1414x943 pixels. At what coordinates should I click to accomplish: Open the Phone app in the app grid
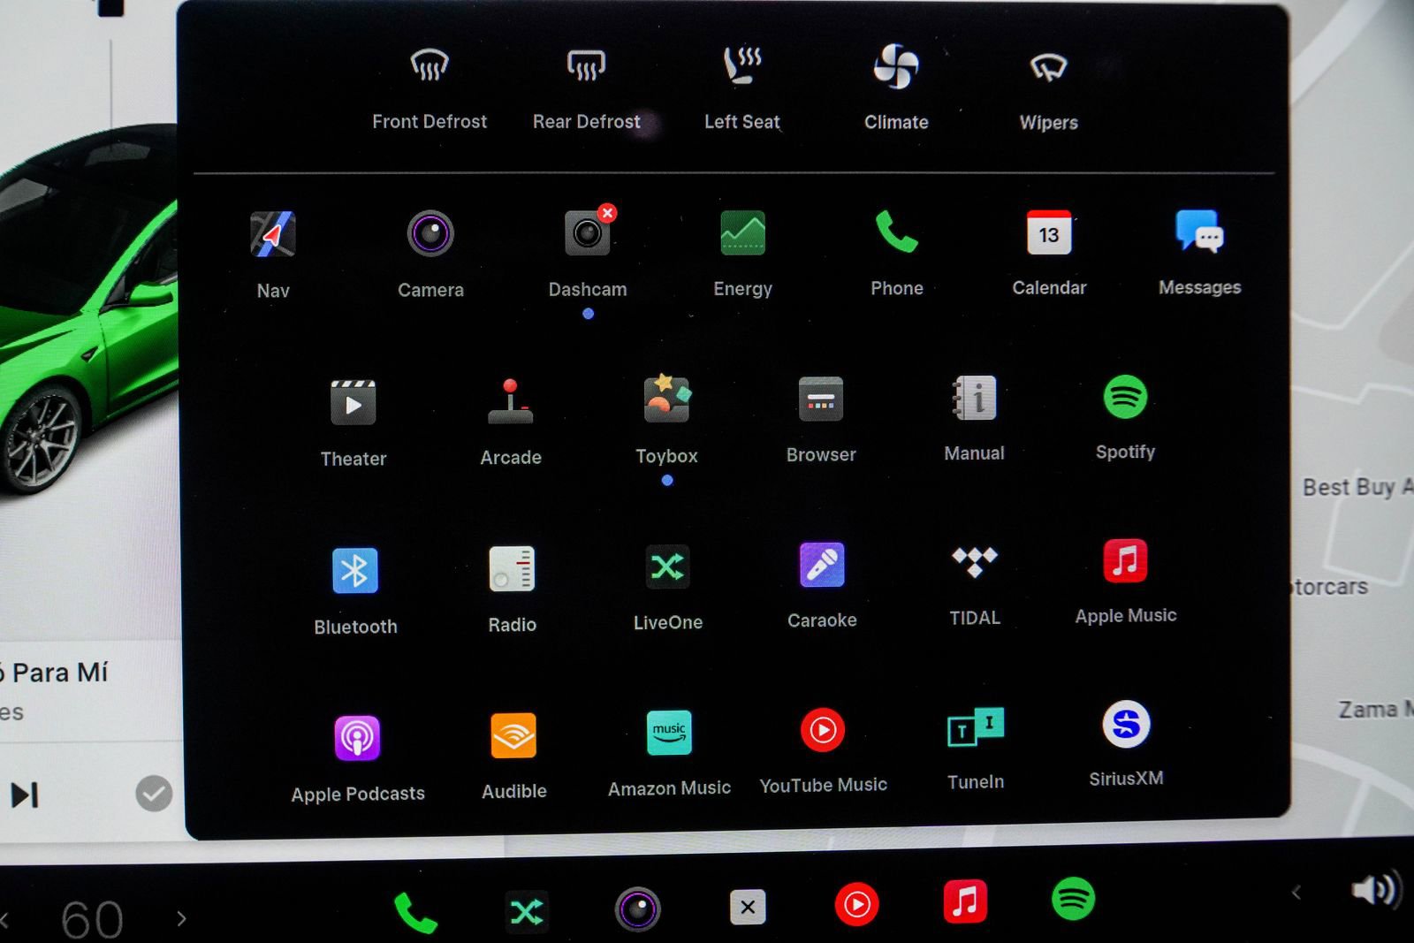(x=897, y=252)
